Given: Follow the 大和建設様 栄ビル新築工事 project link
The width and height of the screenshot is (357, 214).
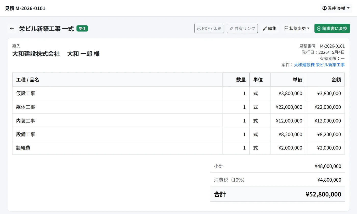Looking at the screenshot, I should pos(319,65).
